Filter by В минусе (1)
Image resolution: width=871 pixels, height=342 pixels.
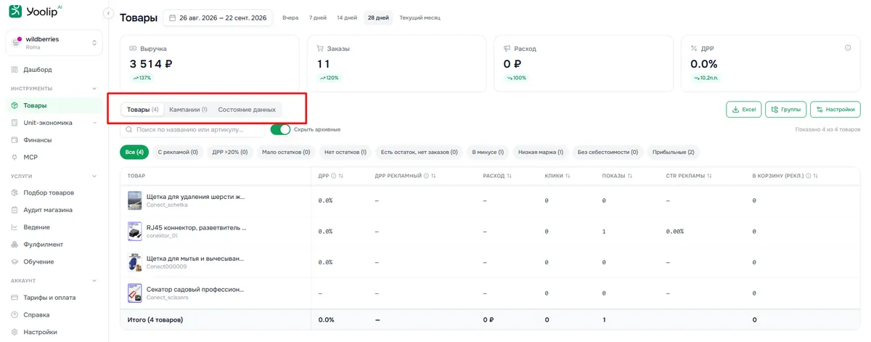[487, 152]
